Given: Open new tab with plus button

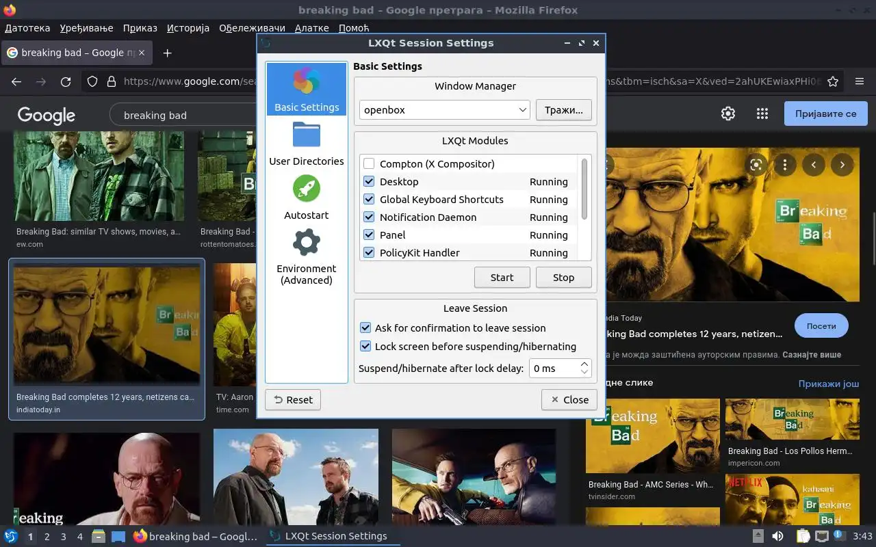Looking at the screenshot, I should 167,53.
